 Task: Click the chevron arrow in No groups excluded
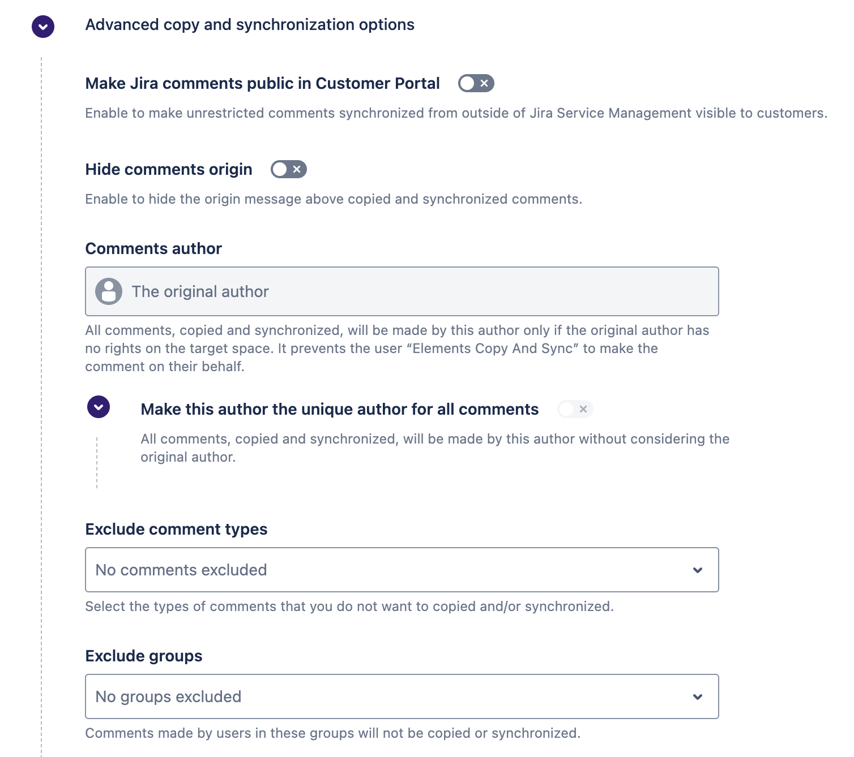698,697
